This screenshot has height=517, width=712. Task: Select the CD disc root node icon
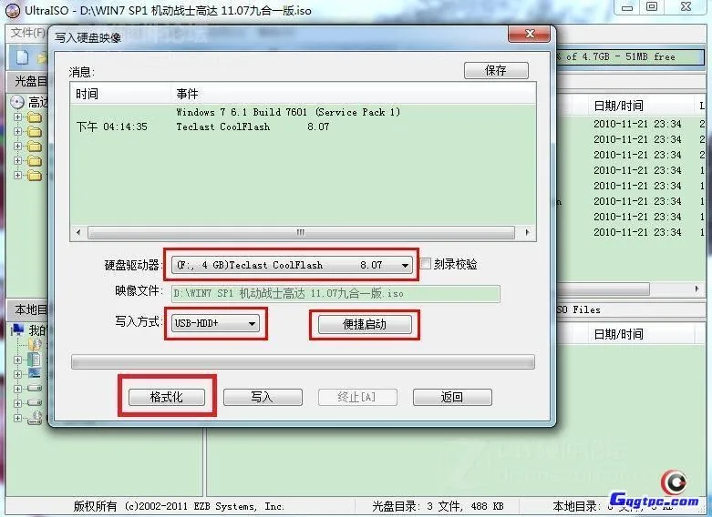17,102
